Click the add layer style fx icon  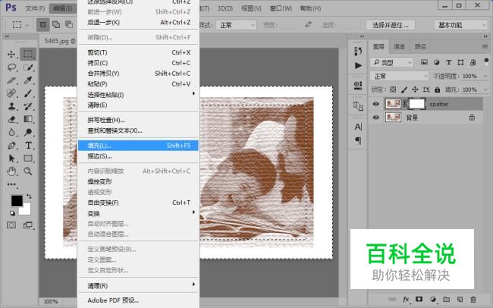(407, 300)
